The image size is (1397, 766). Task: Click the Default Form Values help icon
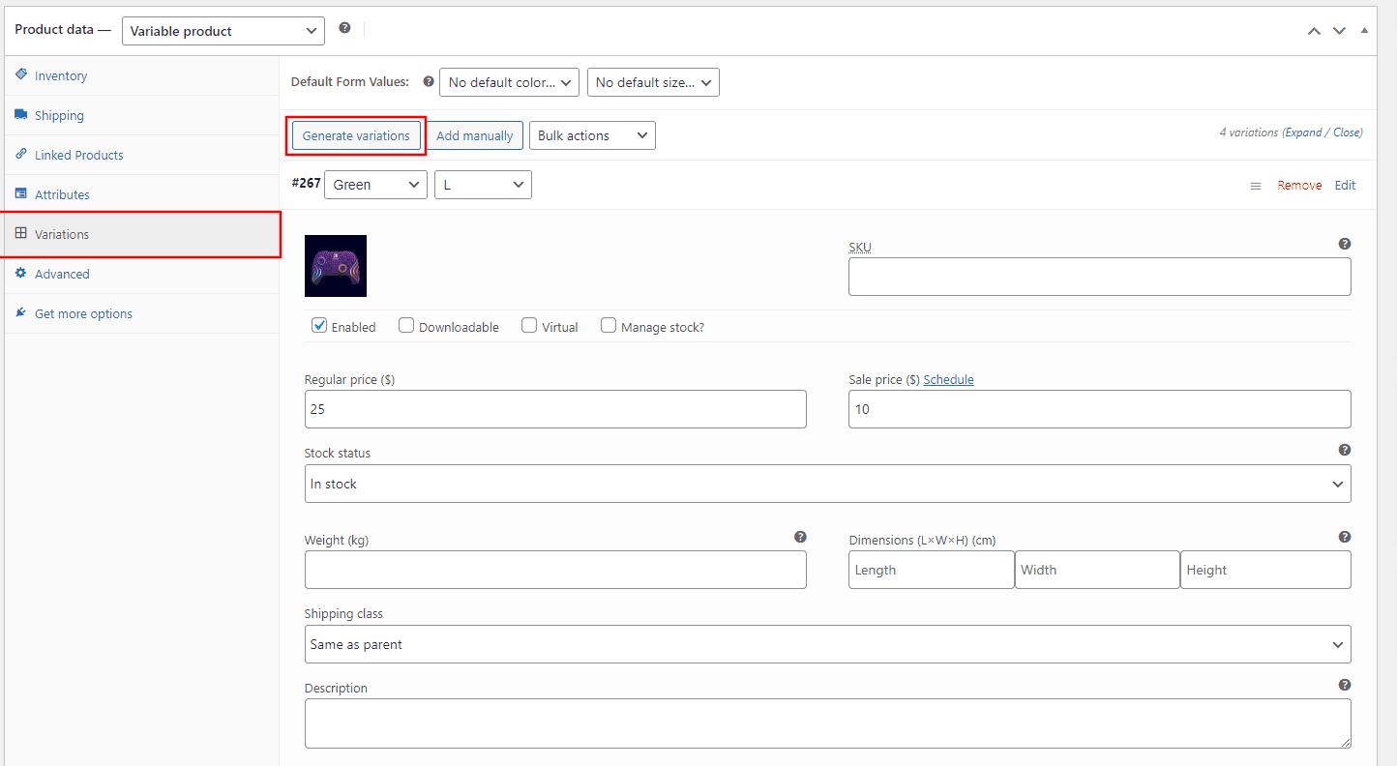pos(428,82)
